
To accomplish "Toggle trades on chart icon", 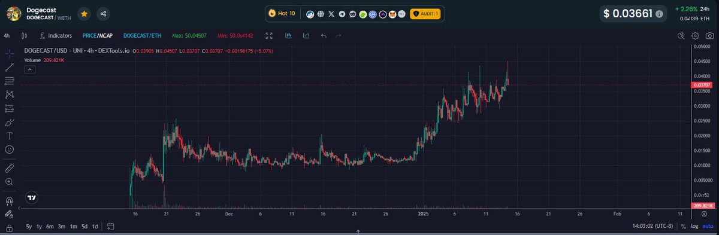I will click(x=288, y=36).
